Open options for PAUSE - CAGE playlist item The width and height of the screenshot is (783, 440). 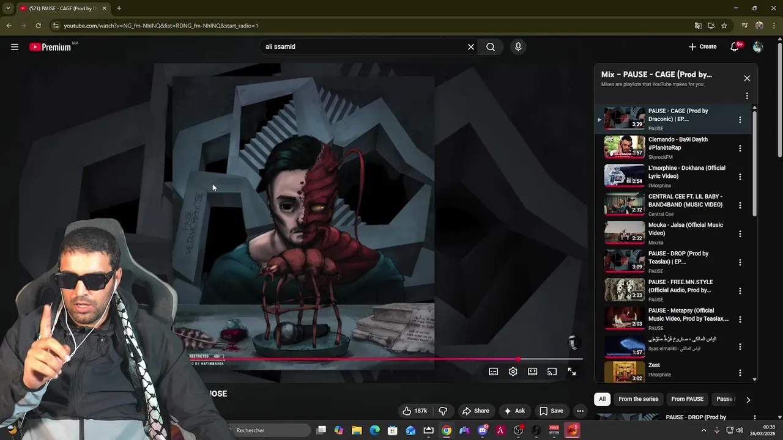740,120
